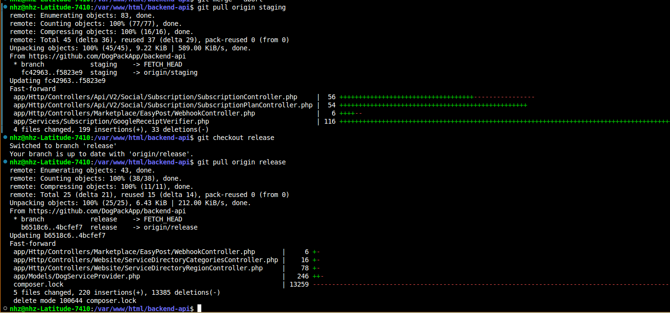670x313 pixels.
Task: Click the red deletion bar for composer.lock
Action: [x=489, y=284]
